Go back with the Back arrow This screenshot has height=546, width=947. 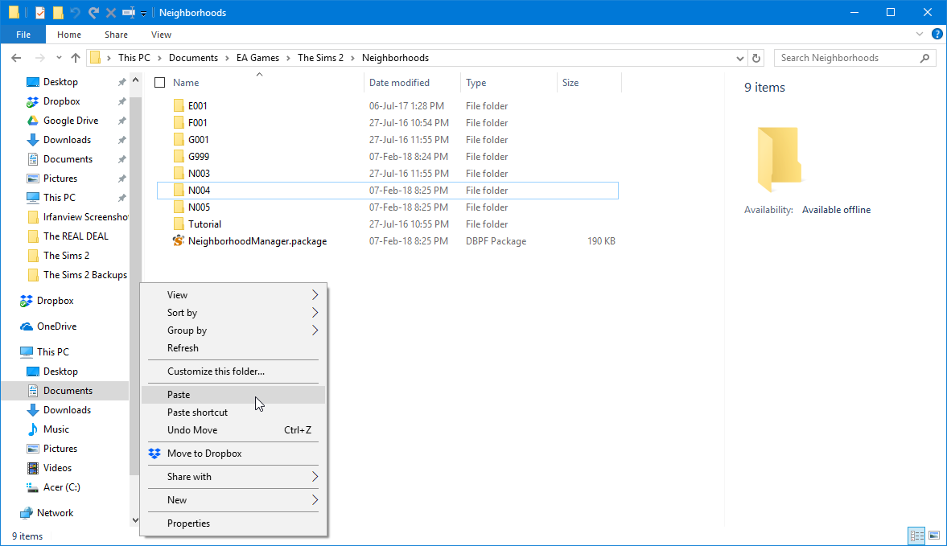pos(16,58)
